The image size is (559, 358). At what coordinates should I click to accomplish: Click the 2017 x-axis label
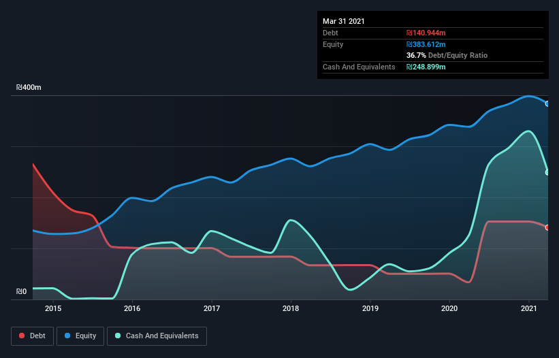click(212, 308)
